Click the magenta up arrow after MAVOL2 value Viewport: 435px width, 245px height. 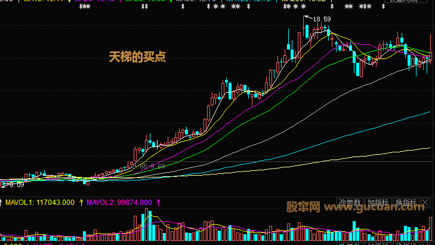pyautogui.click(x=158, y=203)
